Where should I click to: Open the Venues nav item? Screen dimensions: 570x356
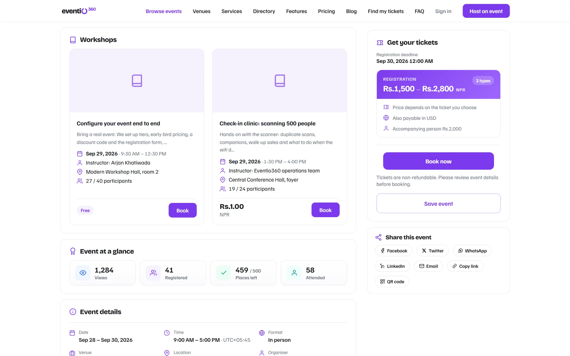(x=202, y=11)
